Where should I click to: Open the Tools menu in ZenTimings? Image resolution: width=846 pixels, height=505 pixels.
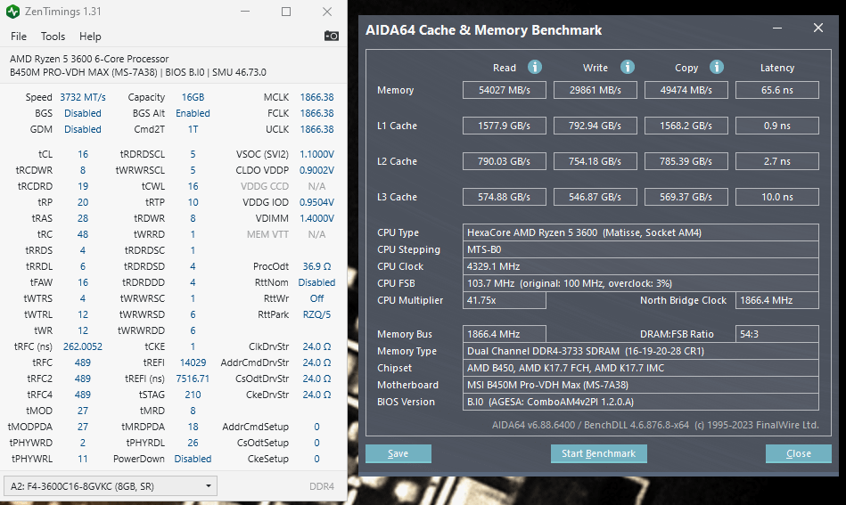(53, 37)
